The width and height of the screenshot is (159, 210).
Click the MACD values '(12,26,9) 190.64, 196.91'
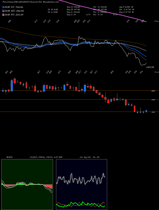click(41, 157)
